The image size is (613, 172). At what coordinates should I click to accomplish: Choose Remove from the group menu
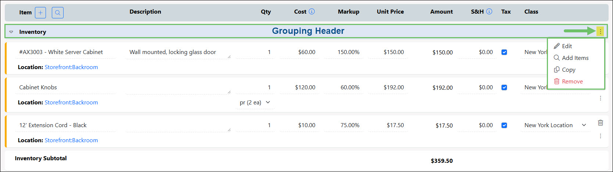pos(568,81)
